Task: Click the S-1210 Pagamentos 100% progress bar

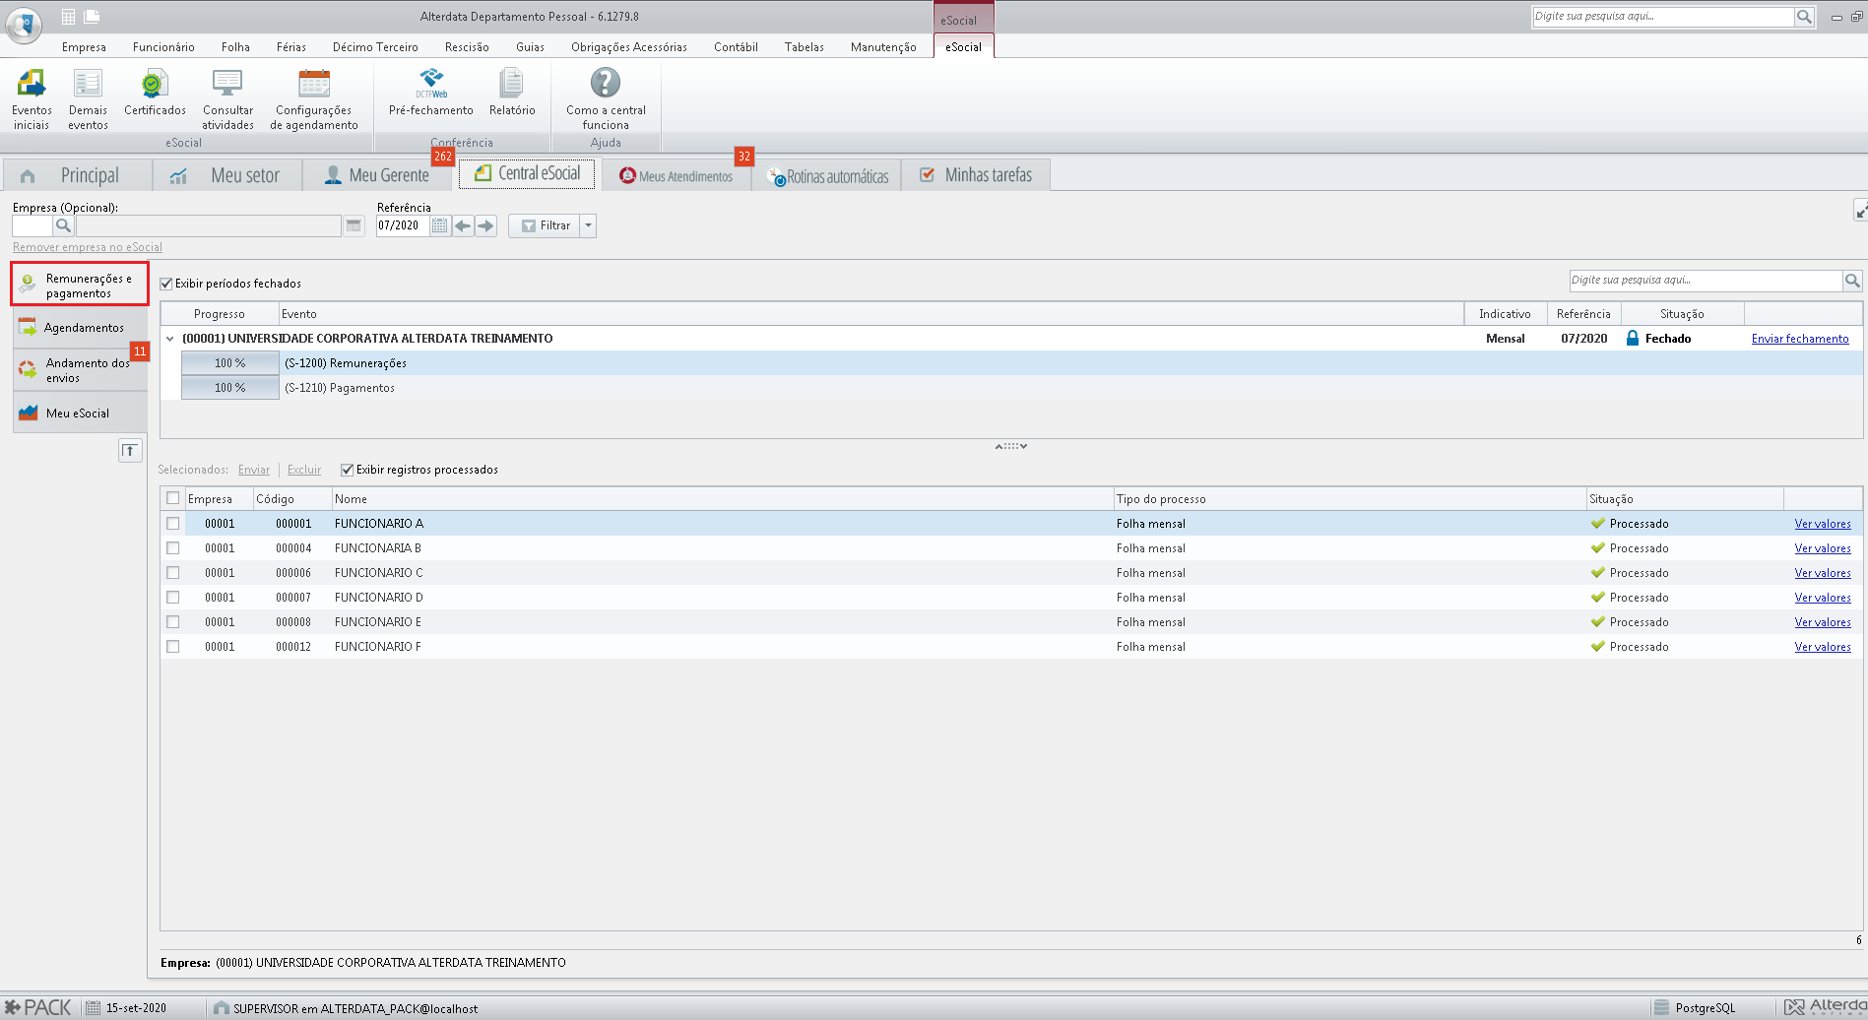Action: click(x=230, y=388)
